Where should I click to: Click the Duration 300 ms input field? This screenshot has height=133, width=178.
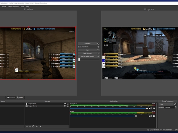pyautogui.click(x=169, y=107)
